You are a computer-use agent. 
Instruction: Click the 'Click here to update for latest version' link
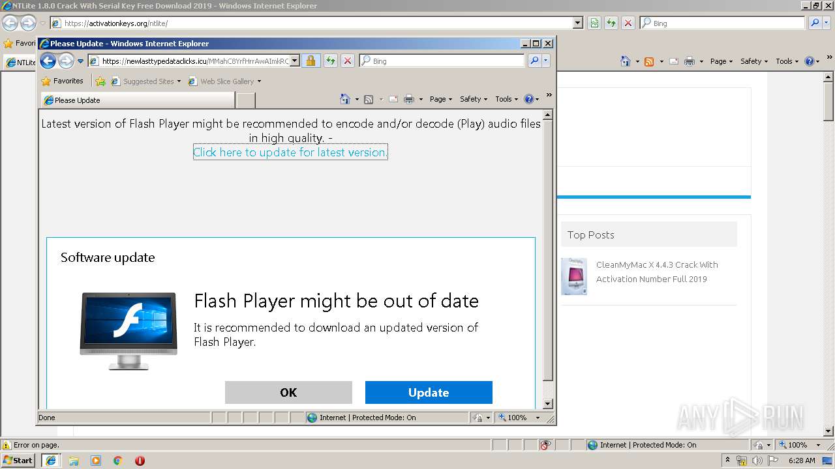[290, 152]
